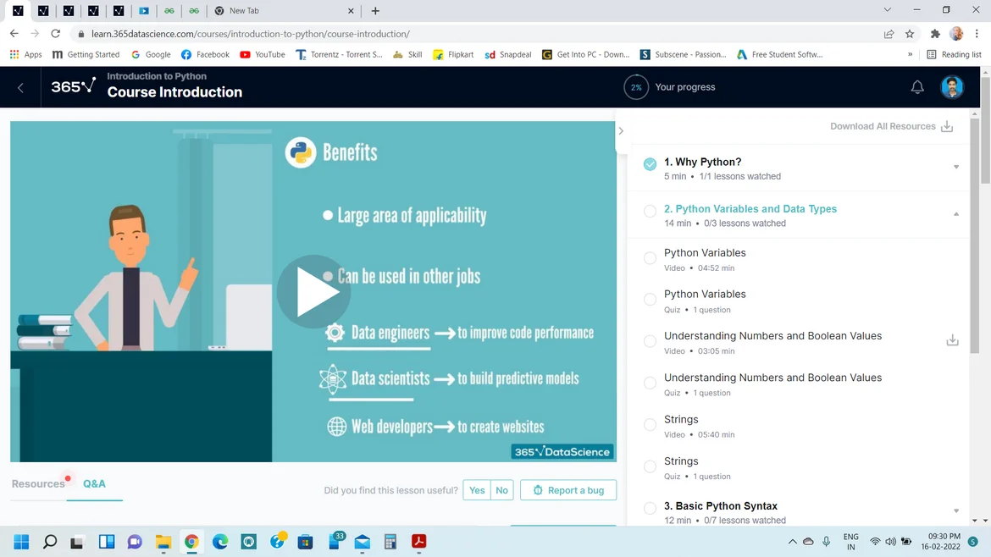The image size is (991, 557).
Task: Toggle the Strings video completion circle
Action: coord(650,425)
